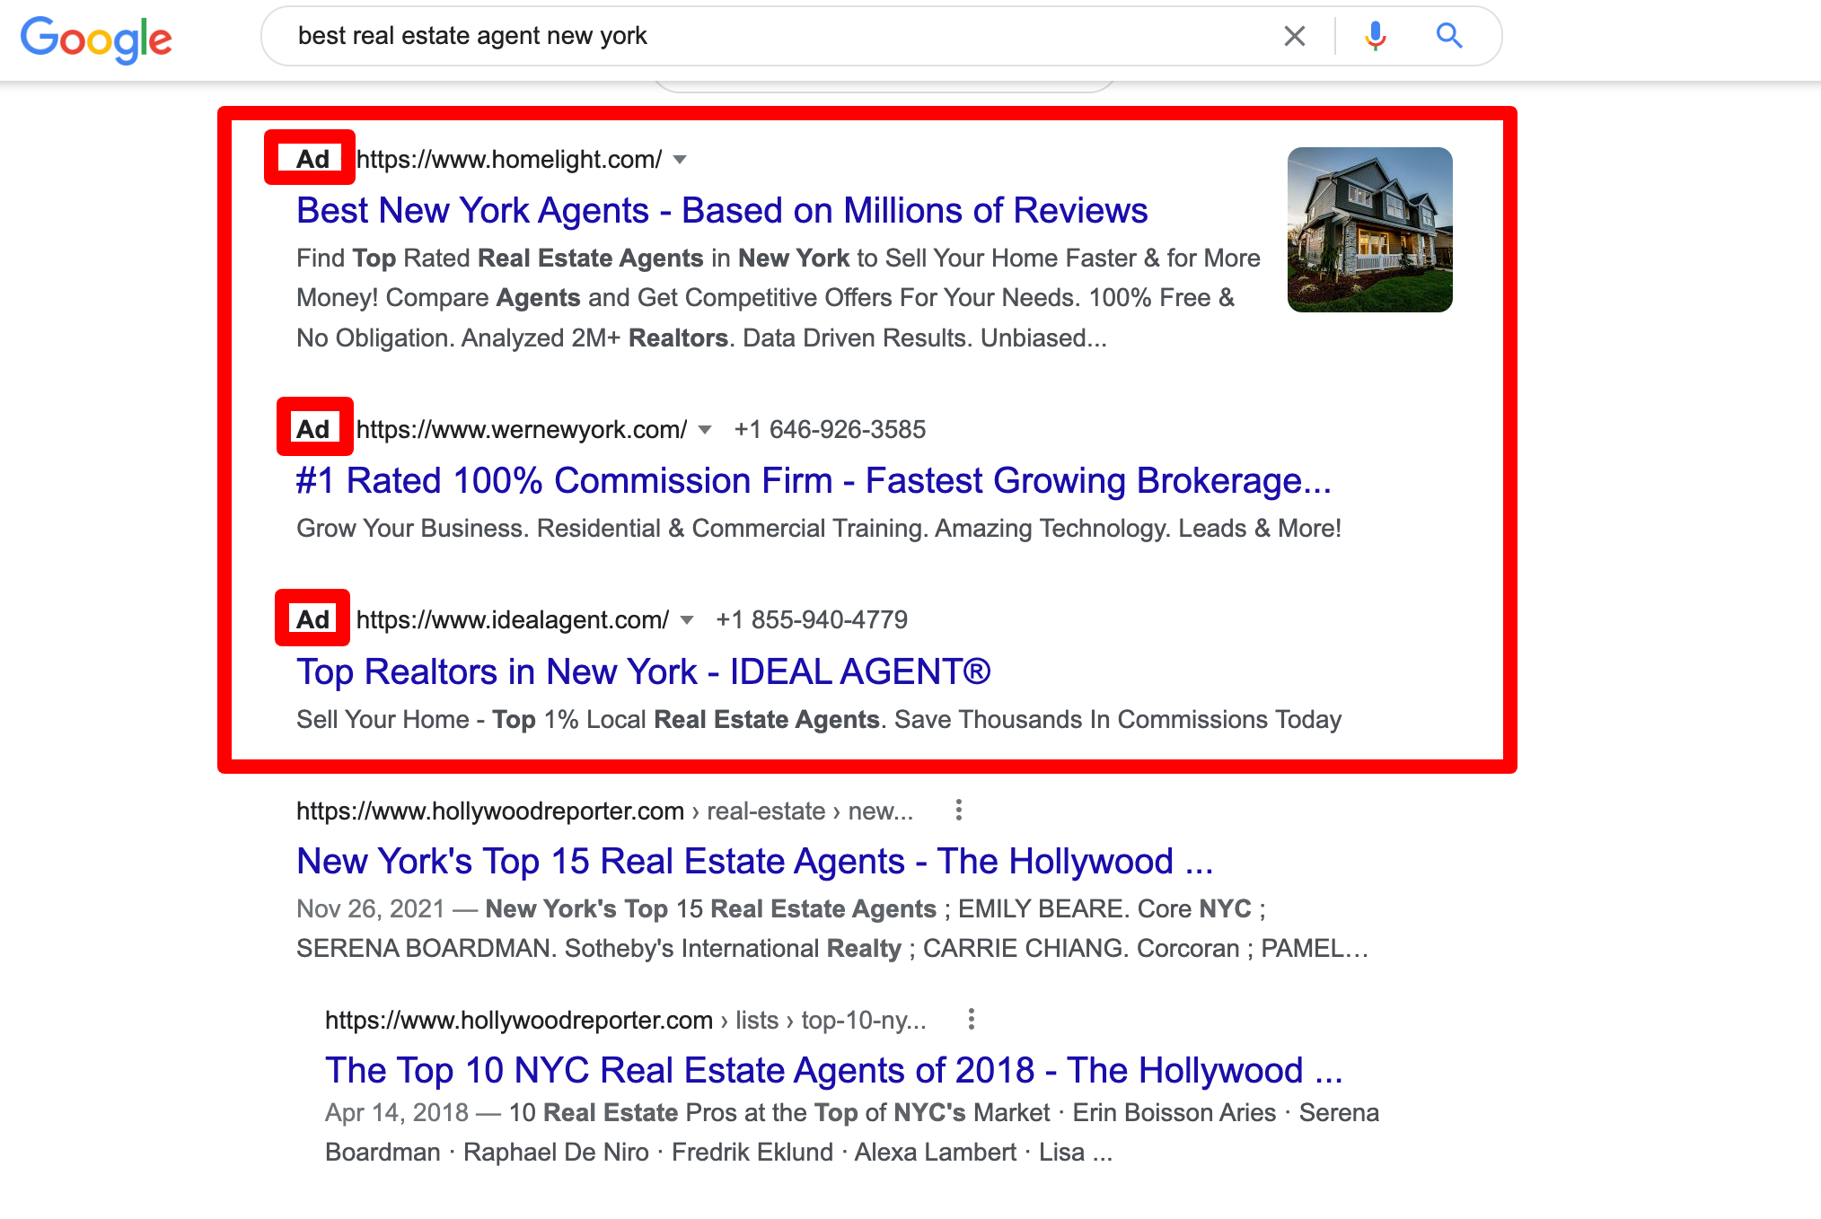This screenshot has height=1219, width=1821.
Task: Click the https://www.idealagent.com/ URL text
Action: pos(513,620)
